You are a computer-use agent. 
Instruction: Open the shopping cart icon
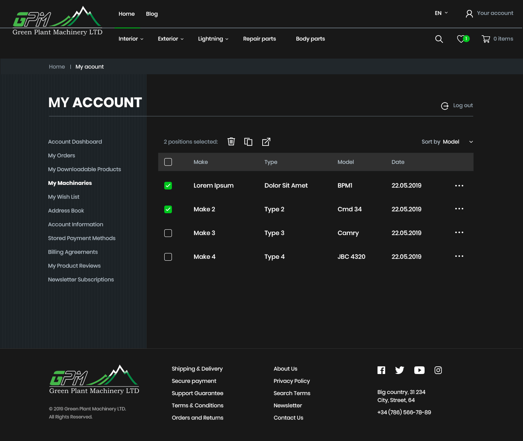tap(486, 39)
